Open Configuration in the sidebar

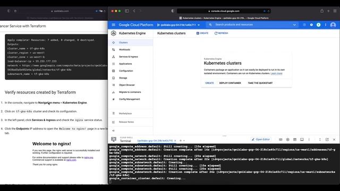tap(131, 71)
